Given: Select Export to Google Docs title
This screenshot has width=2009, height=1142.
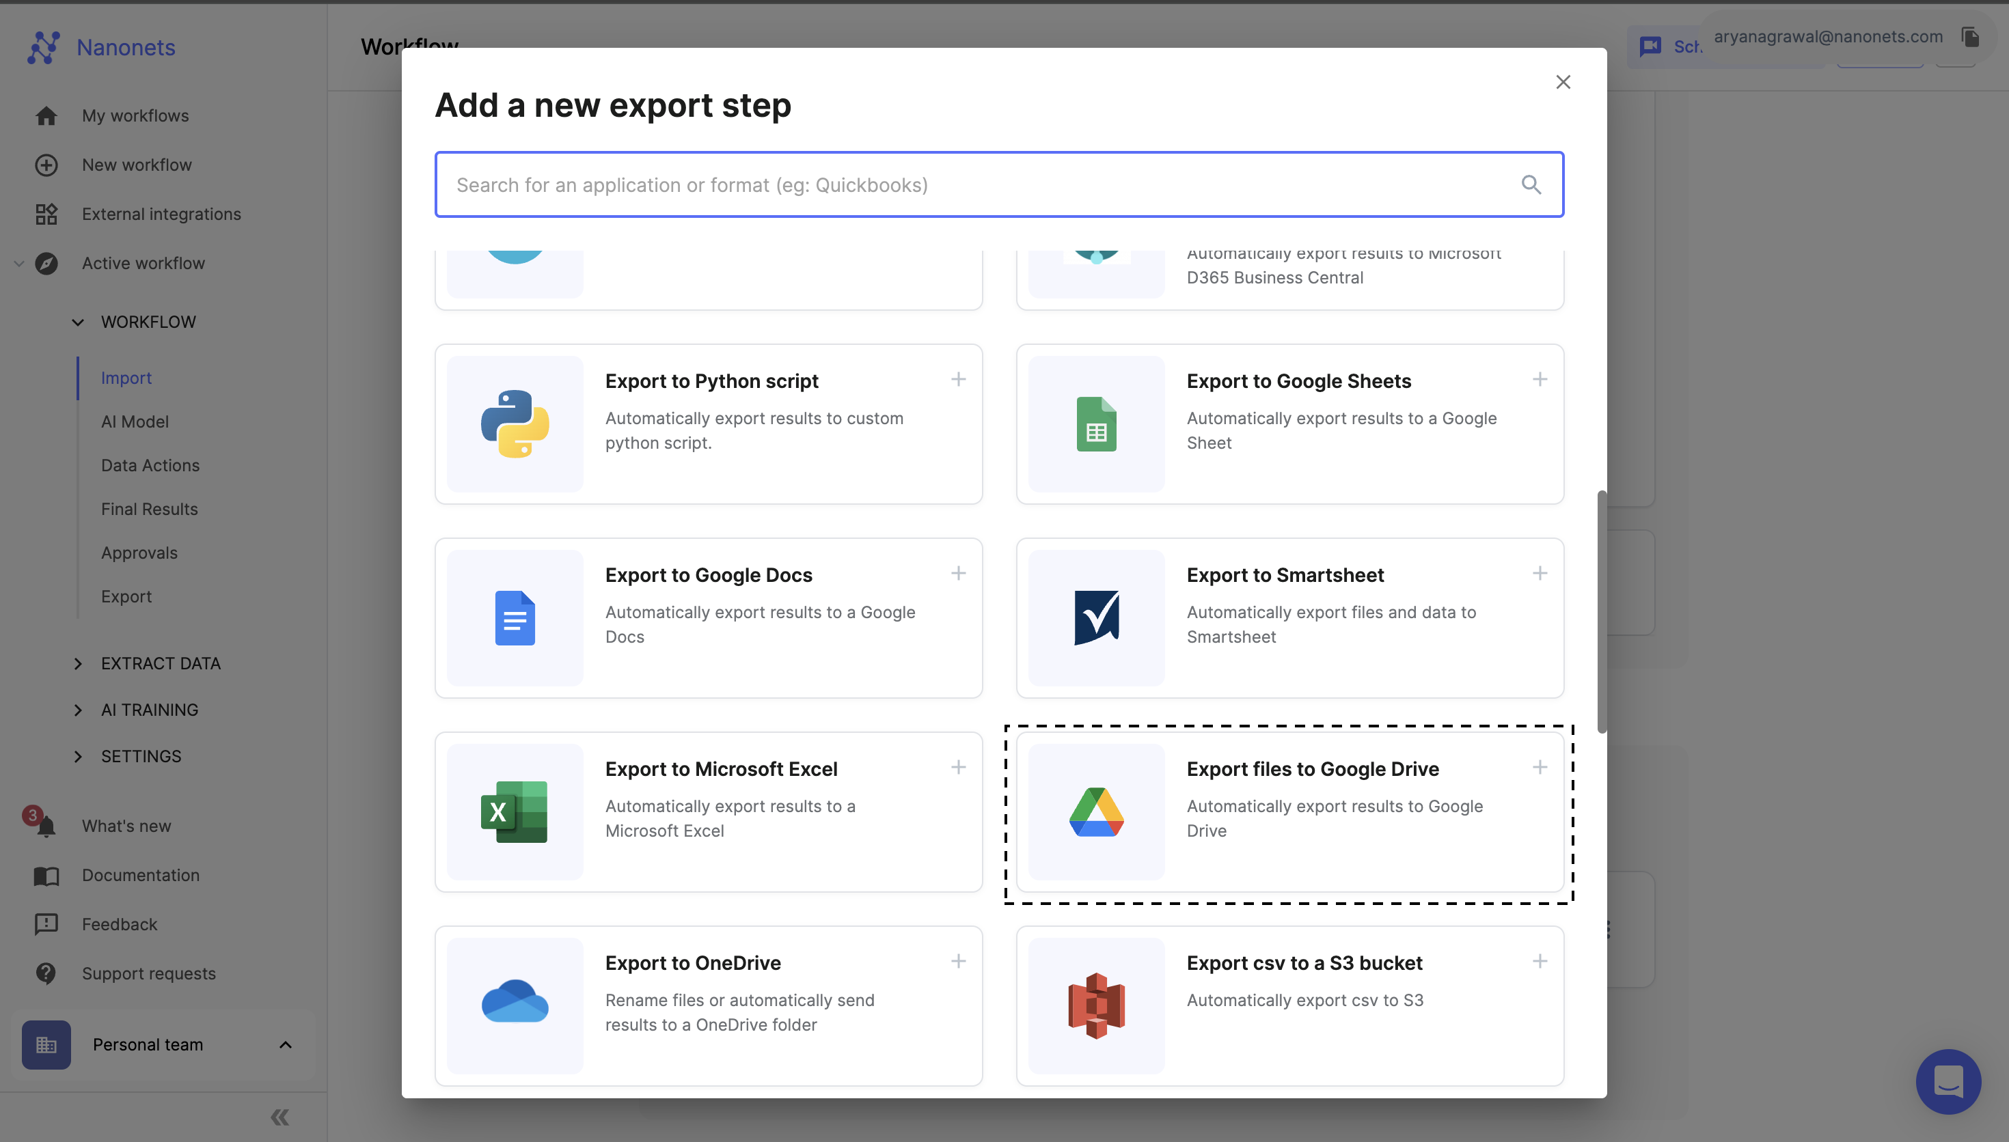Looking at the screenshot, I should 709,575.
